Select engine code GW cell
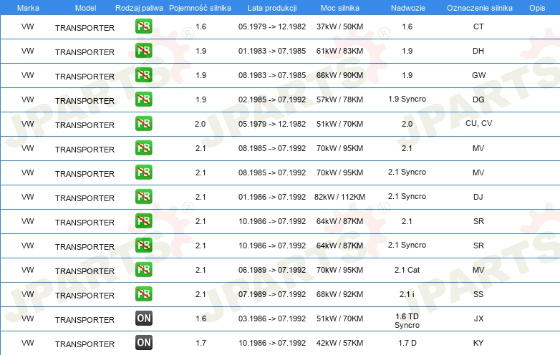The width and height of the screenshot is (560, 355). pyautogui.click(x=478, y=75)
